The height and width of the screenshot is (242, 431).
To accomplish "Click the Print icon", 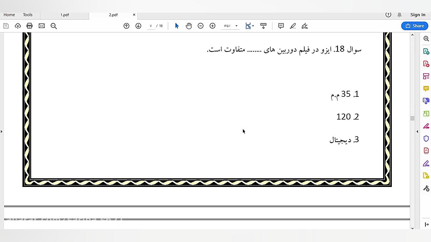I will coord(29,26).
